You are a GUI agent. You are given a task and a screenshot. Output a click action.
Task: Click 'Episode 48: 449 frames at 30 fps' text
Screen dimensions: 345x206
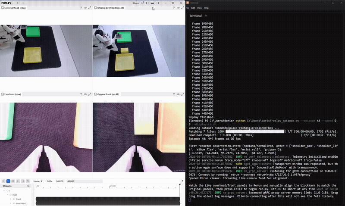pos(214,139)
